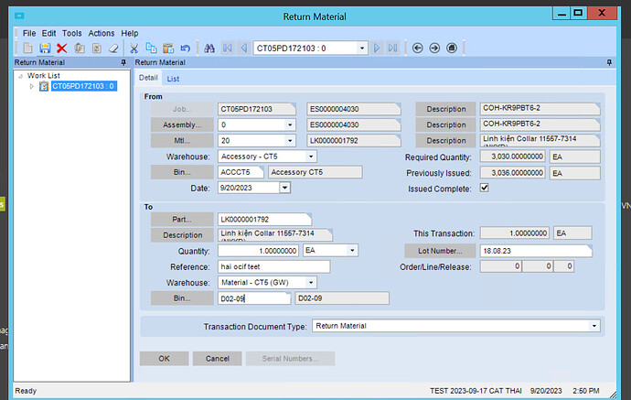The image size is (631, 400).
Task: Open the Transaction Document Type dropdown
Action: 595,325
